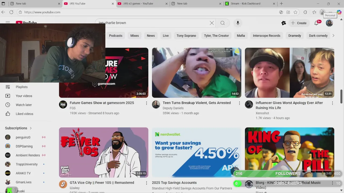Viewport: 344px width, 193px height.
Task: Click the Create button
Action: tap(299, 23)
